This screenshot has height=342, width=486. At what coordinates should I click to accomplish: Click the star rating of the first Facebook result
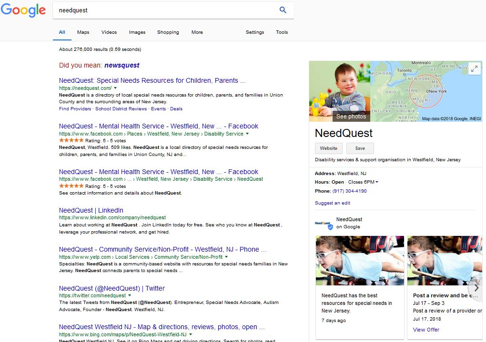coord(71,140)
